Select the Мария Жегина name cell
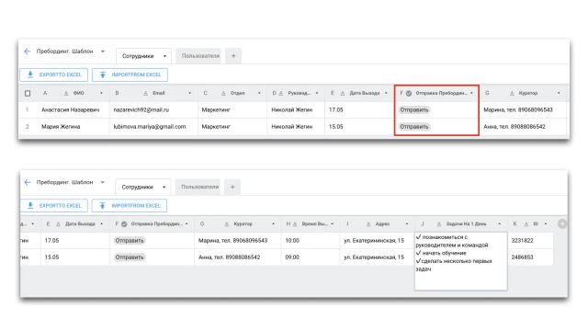This screenshot has width=588, height=331. (x=72, y=127)
